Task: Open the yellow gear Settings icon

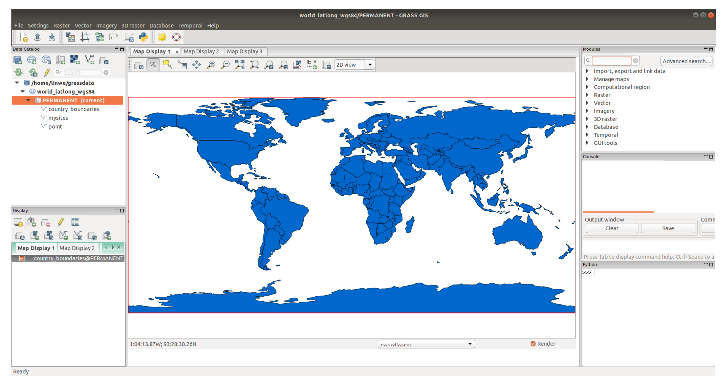Action: click(x=162, y=37)
